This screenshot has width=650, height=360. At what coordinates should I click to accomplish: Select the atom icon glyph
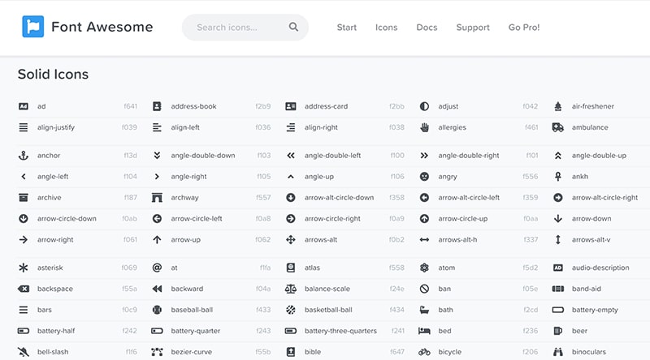pyautogui.click(x=424, y=268)
